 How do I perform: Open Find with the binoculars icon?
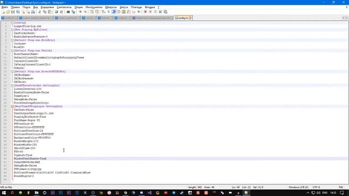pyautogui.click(x=68, y=12)
